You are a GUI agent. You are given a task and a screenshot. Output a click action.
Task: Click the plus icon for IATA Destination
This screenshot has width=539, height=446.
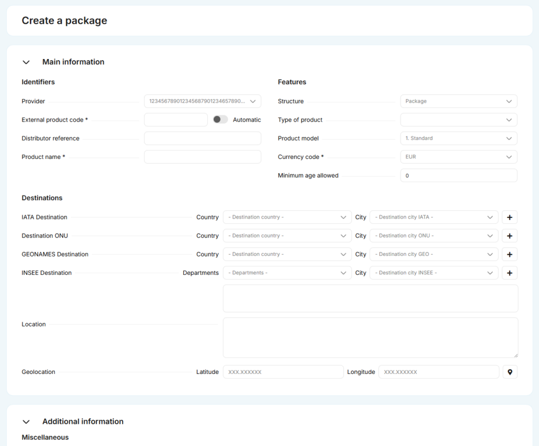[510, 217]
